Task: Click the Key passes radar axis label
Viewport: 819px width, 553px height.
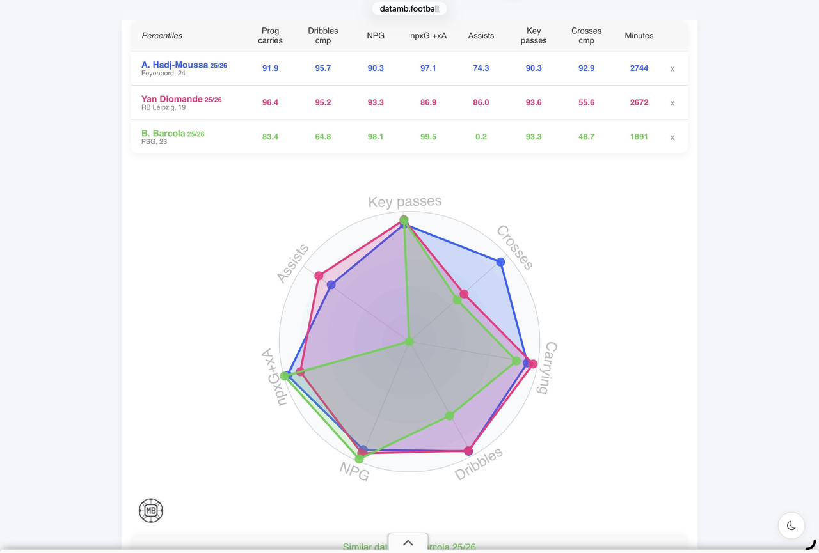Action: coord(405,202)
